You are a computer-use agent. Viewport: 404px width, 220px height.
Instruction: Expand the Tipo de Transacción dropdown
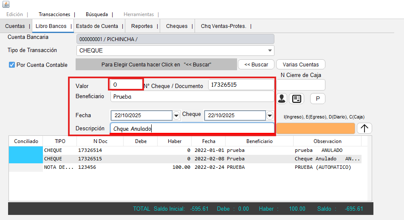(270, 51)
